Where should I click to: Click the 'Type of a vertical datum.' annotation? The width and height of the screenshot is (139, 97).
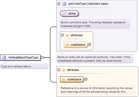[x=24, y=66]
